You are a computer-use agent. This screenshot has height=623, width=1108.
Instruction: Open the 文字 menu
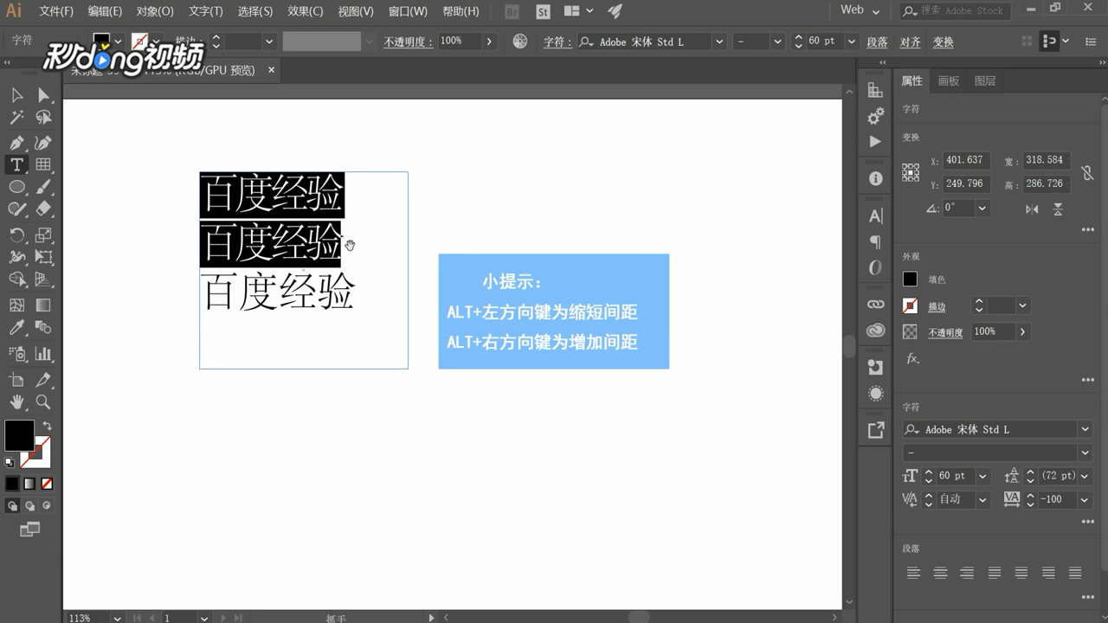pos(205,11)
